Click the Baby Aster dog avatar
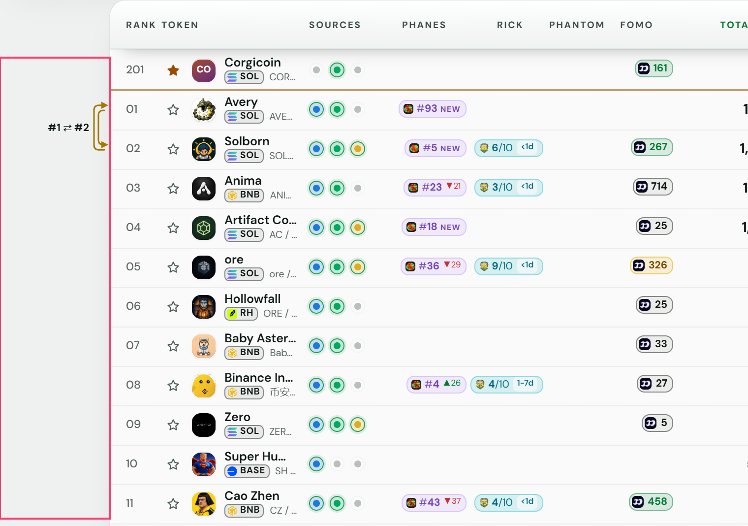Image resolution: width=748 pixels, height=526 pixels. [x=204, y=346]
